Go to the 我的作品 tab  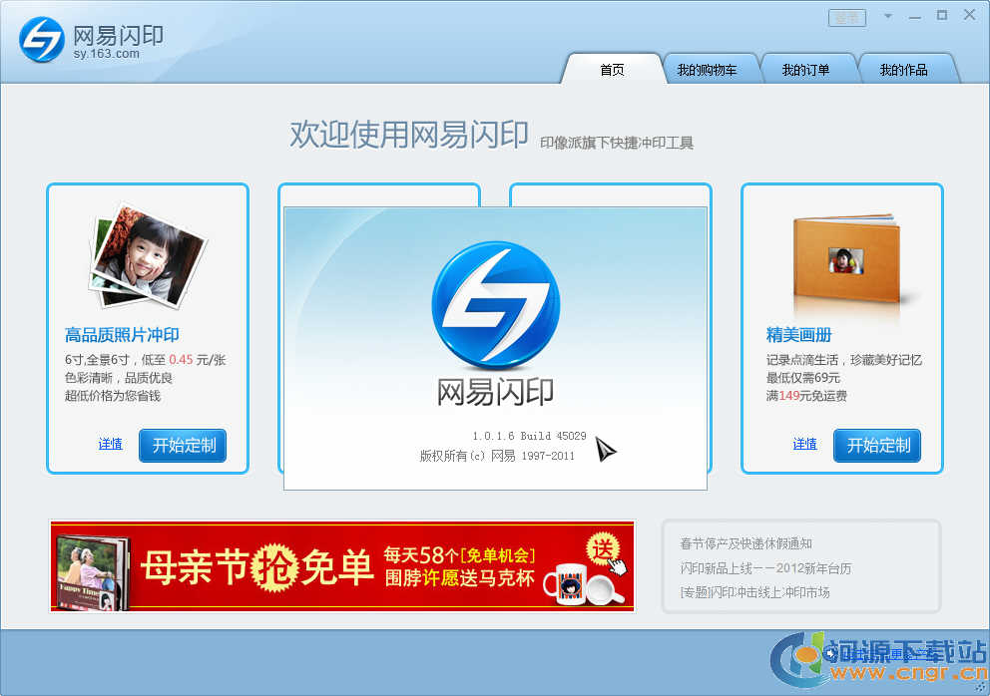[x=903, y=70]
